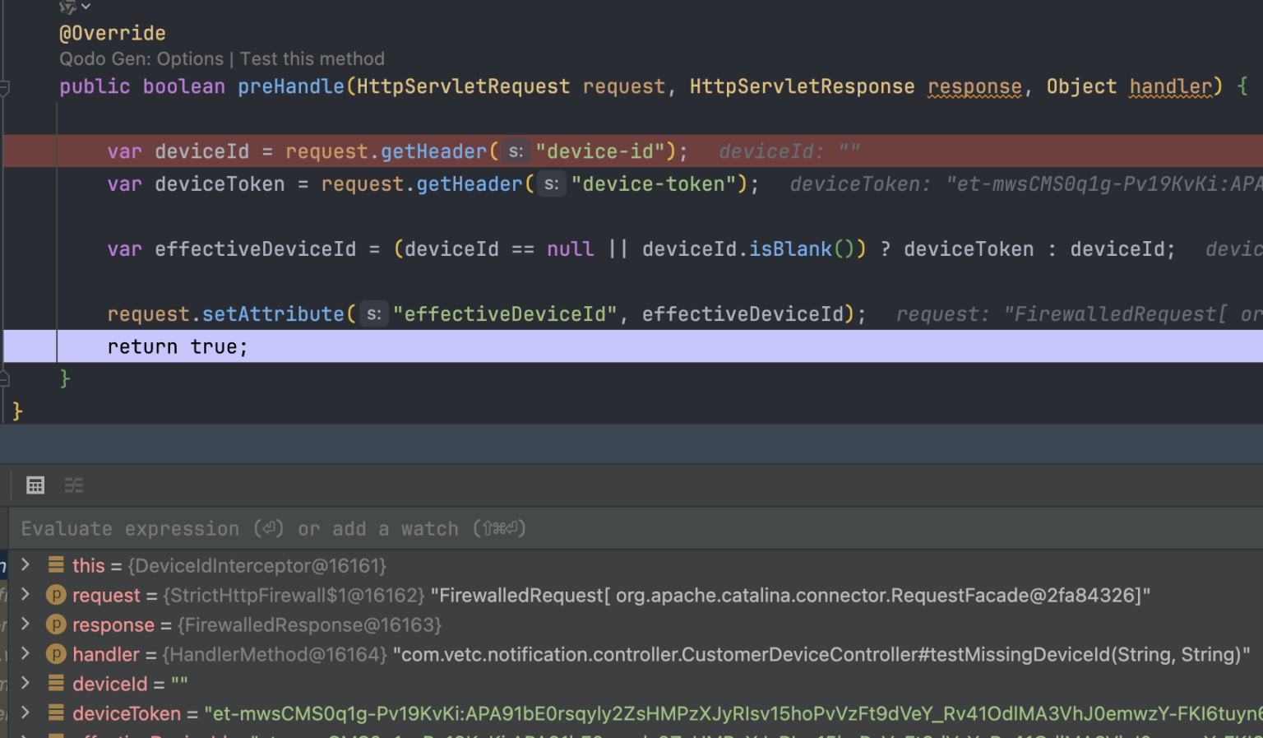Viewport: 1263px width, 738px height.
Task: Expand the deviceToken variable node
Action: 25,713
